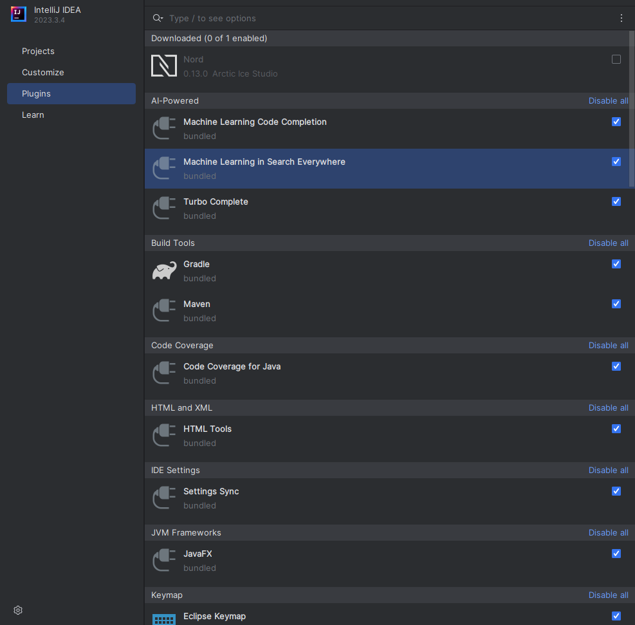Disable all JVM Frameworks plugins
Viewport: 635px width, 625px height.
click(x=608, y=532)
